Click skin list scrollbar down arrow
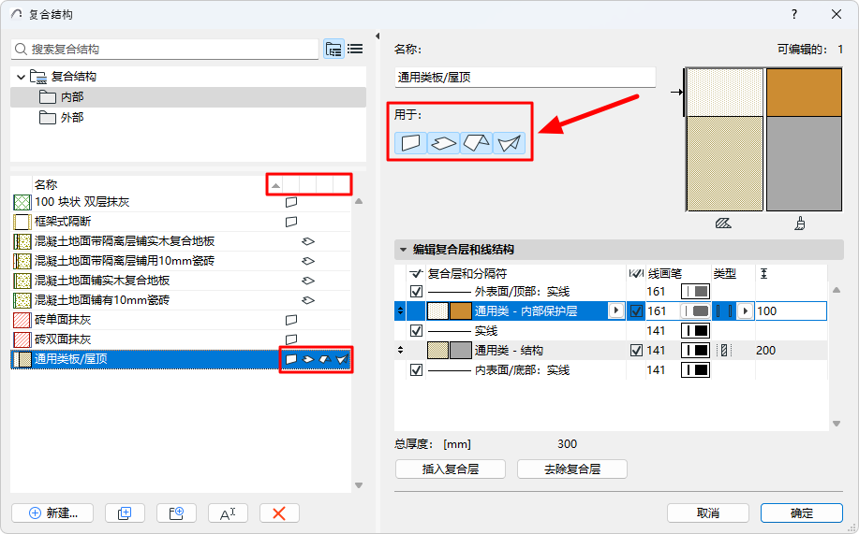 [837, 424]
